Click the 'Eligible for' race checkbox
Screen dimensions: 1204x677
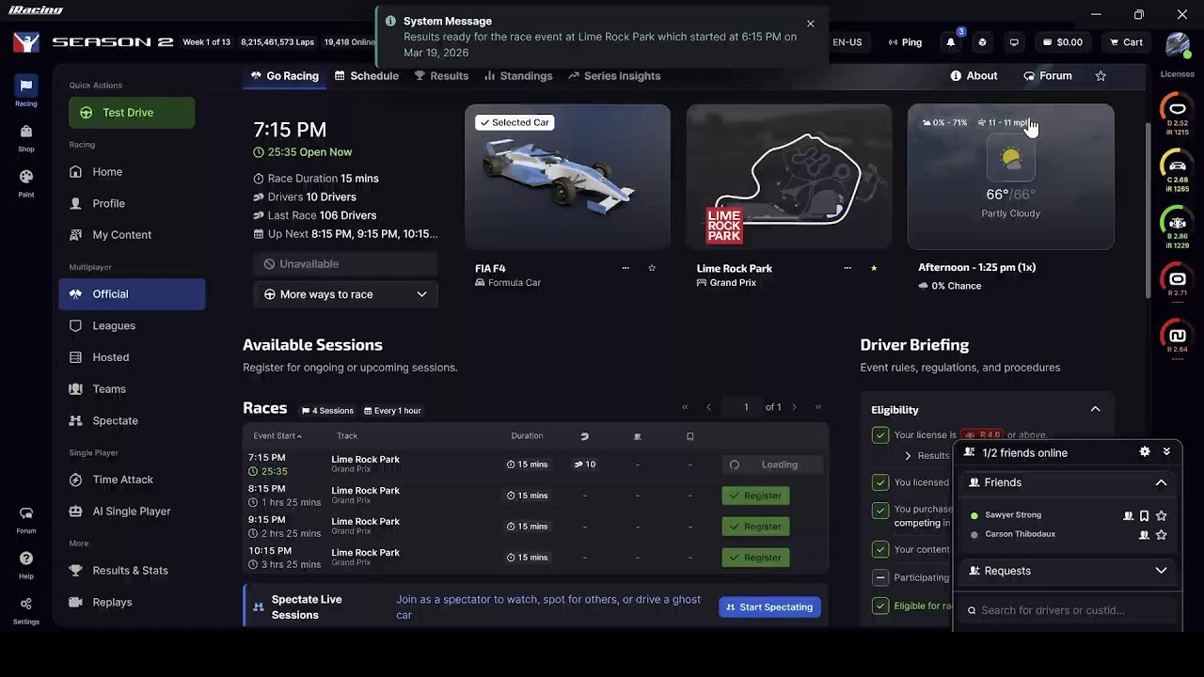point(880,606)
